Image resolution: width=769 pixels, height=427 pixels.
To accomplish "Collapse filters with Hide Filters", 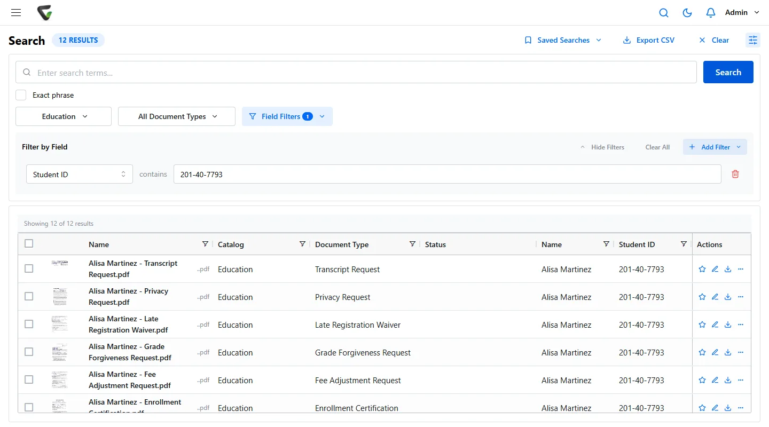I will 602,147.
